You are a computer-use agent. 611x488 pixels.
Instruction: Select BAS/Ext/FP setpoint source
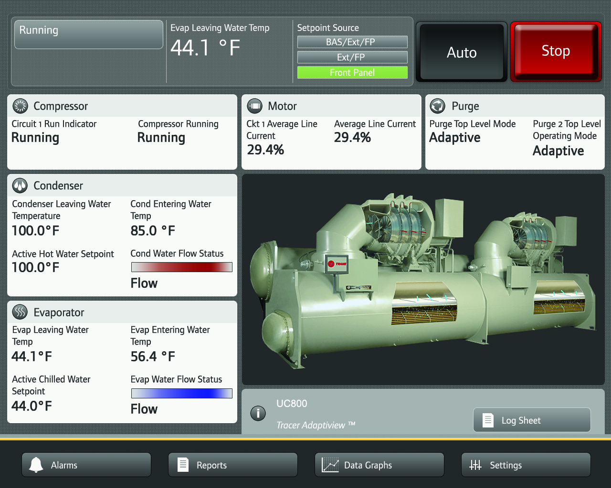tap(352, 42)
